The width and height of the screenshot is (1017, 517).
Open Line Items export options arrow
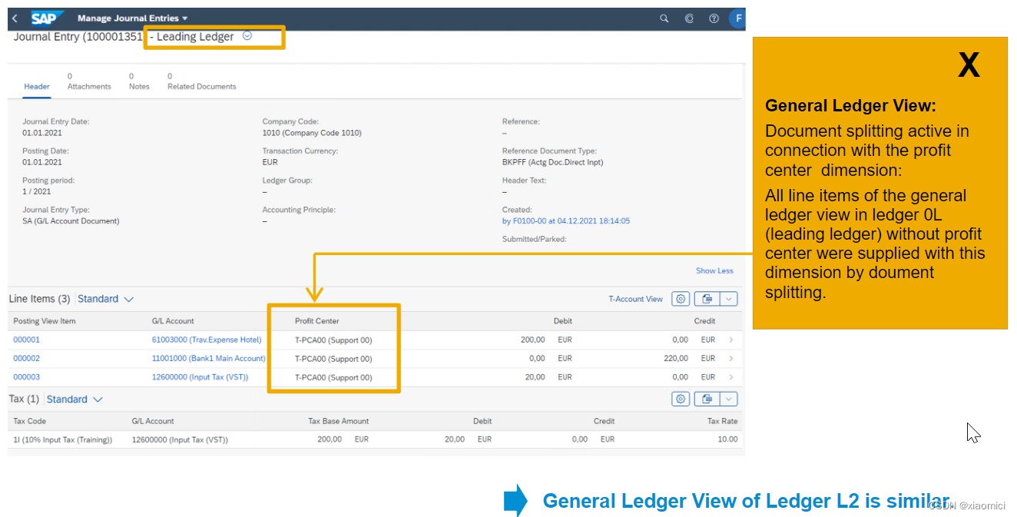(728, 299)
